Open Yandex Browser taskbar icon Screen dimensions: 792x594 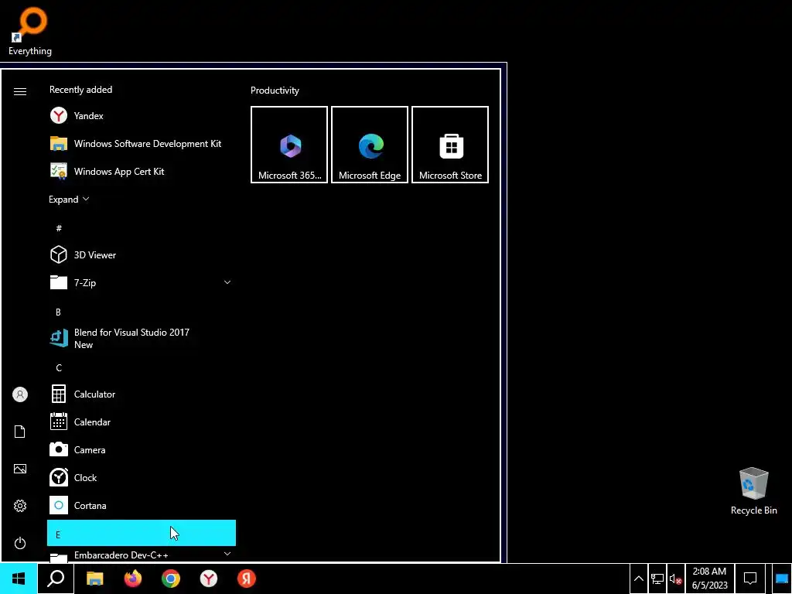point(209,579)
